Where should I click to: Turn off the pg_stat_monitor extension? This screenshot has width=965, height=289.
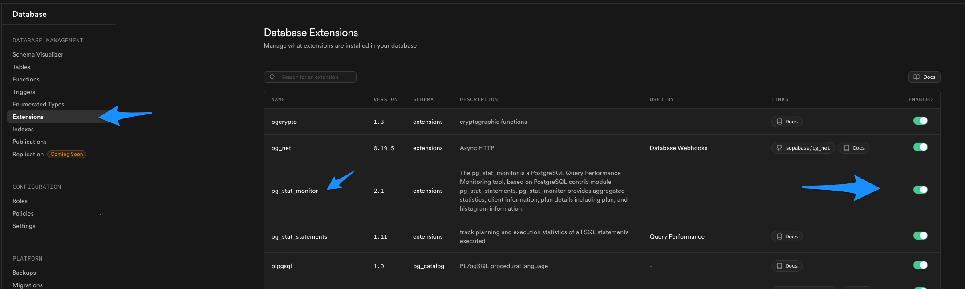(920, 190)
